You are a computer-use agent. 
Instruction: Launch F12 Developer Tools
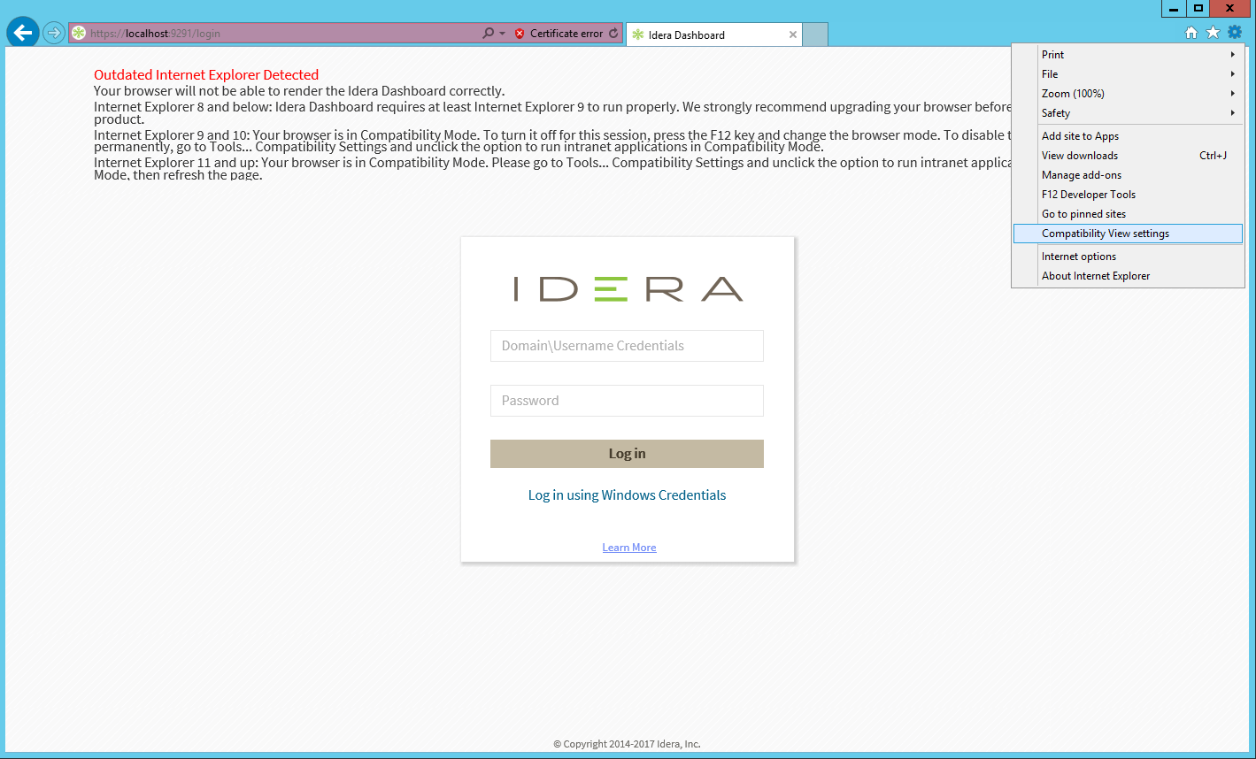(1128, 195)
